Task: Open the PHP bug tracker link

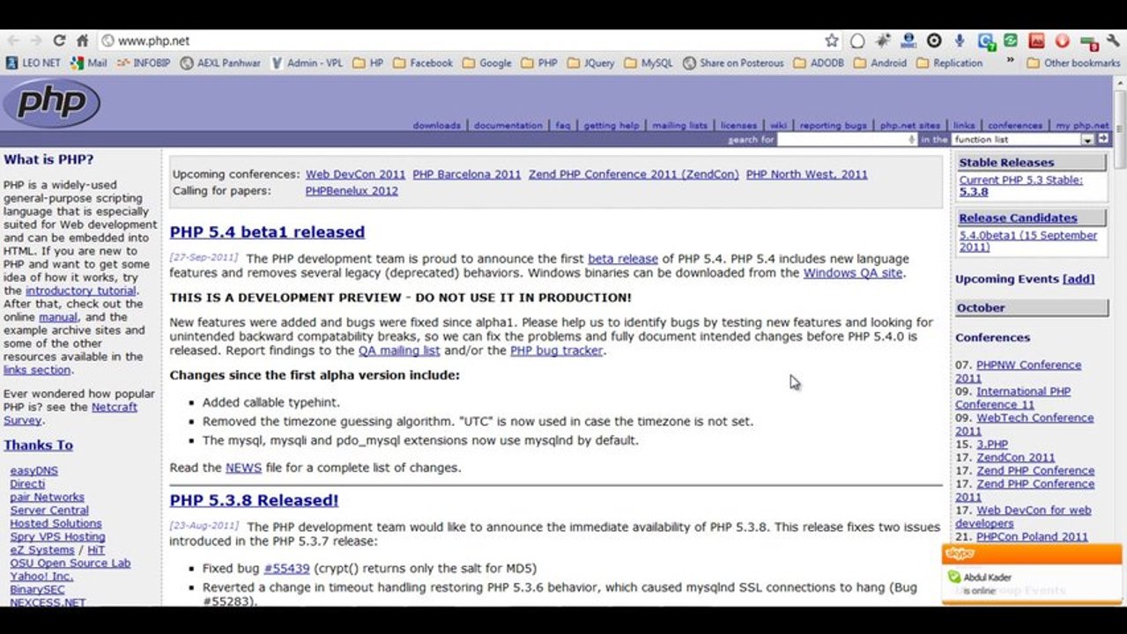Action: click(x=557, y=350)
